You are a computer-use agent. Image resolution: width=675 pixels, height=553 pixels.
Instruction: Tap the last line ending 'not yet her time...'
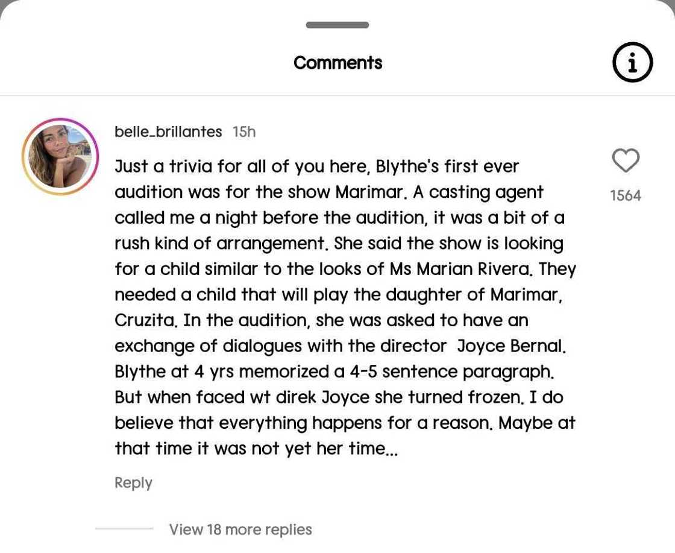[256, 449]
